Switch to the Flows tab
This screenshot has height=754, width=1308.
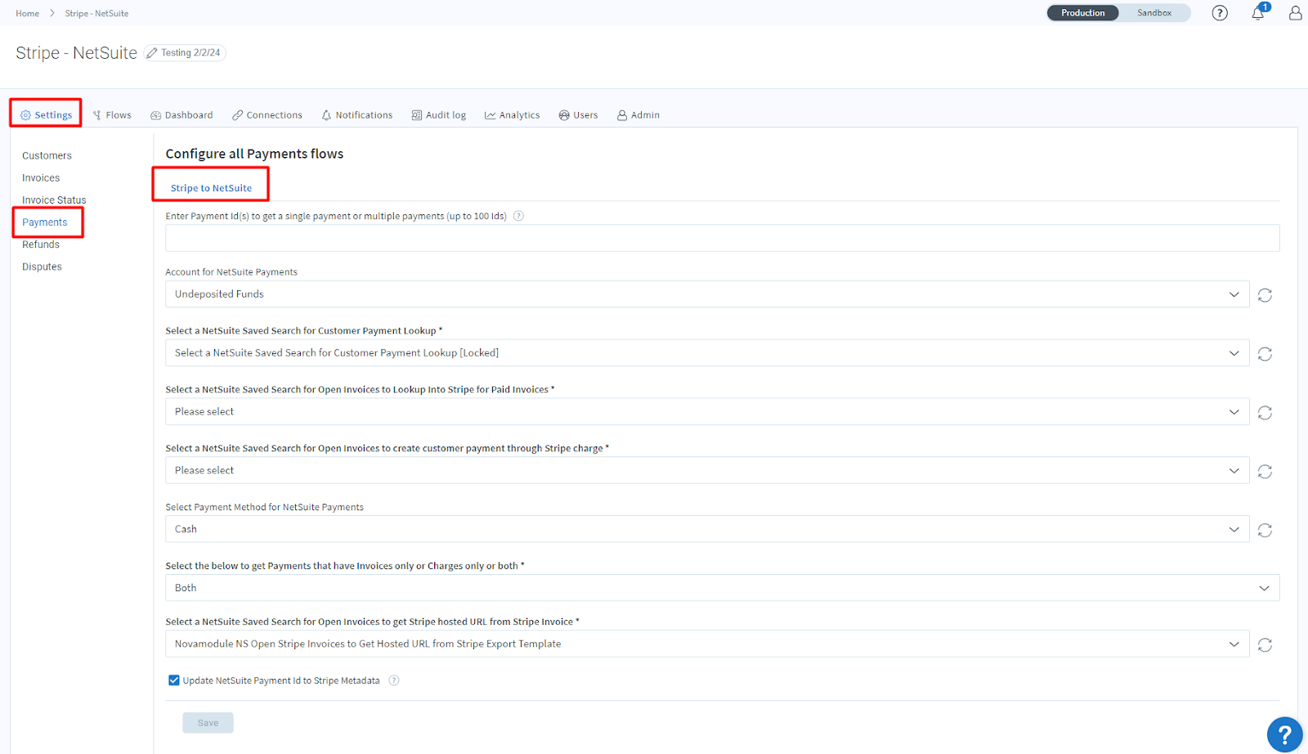112,115
